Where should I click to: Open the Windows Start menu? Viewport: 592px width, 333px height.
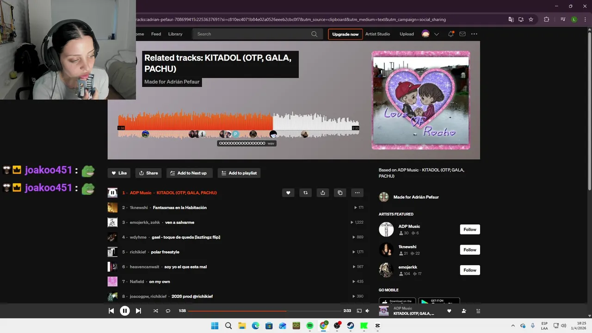pos(215,326)
